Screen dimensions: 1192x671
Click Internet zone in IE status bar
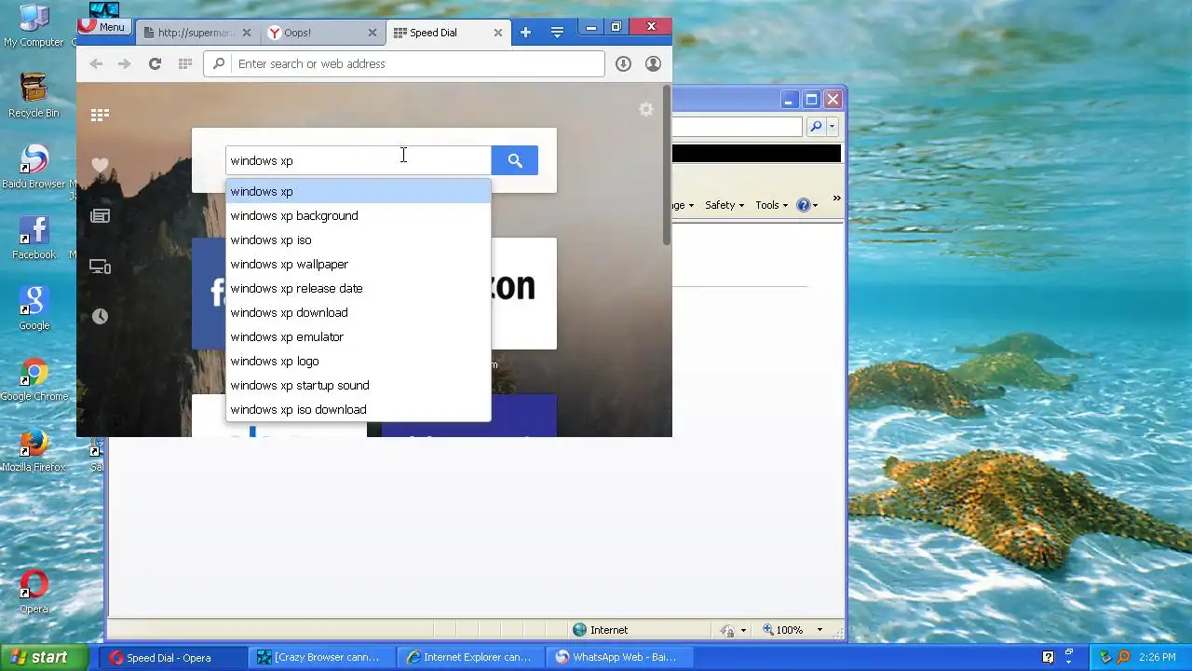[600, 630]
